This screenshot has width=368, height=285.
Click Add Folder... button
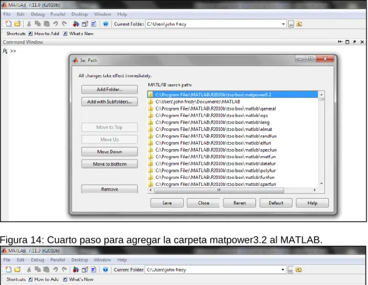point(109,89)
